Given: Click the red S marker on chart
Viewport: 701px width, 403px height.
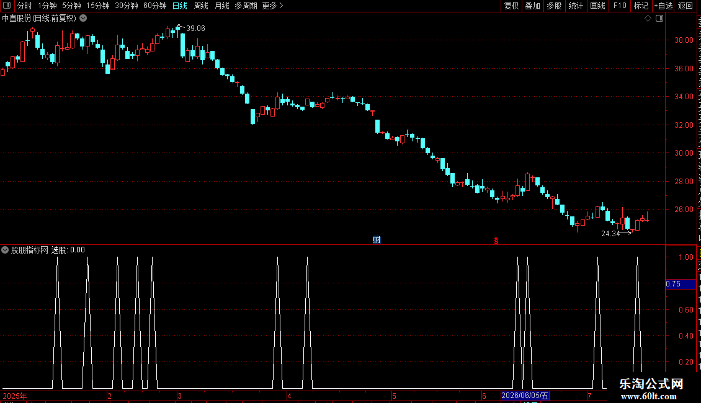Looking at the screenshot, I should click(x=496, y=241).
